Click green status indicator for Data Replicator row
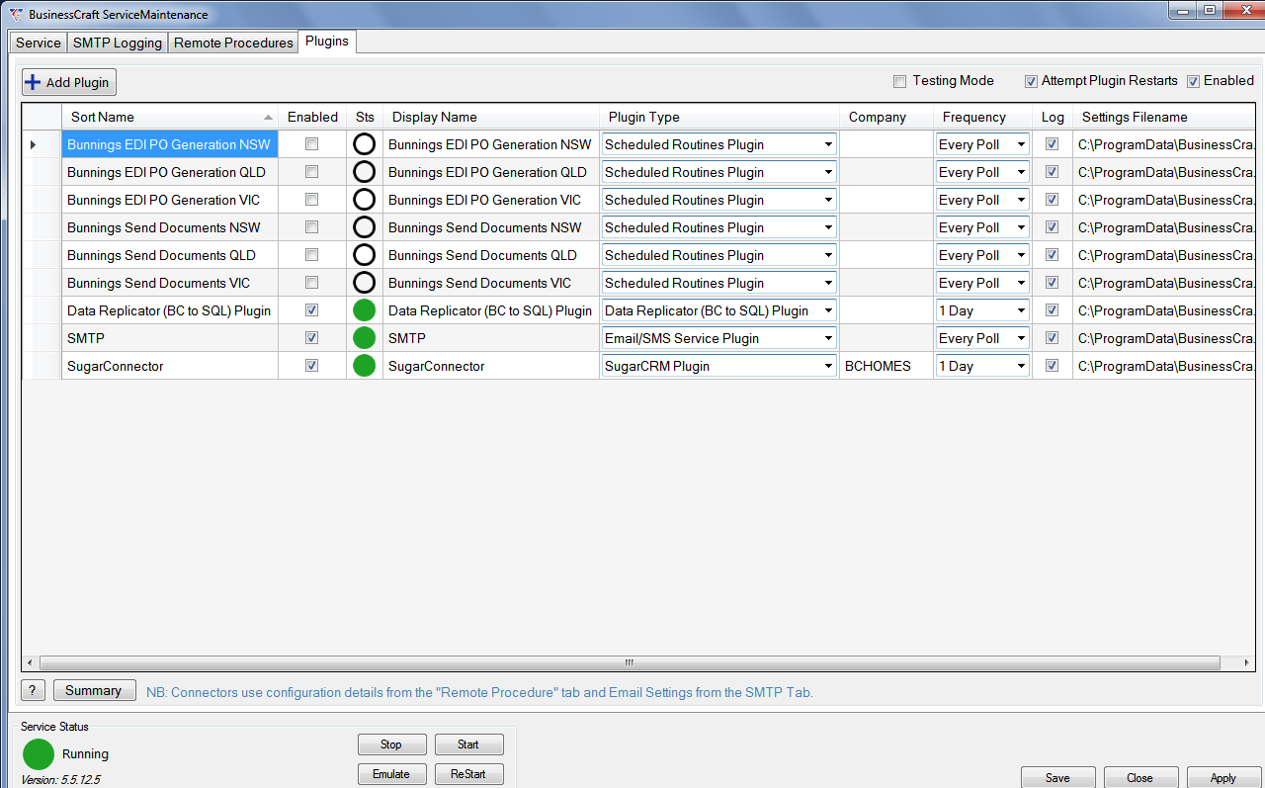The width and height of the screenshot is (1265, 788). pyautogui.click(x=365, y=310)
